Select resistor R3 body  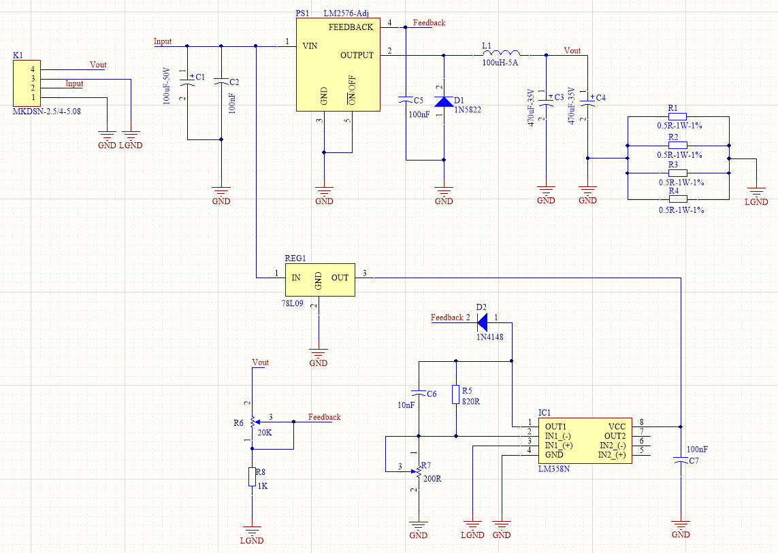pos(678,173)
